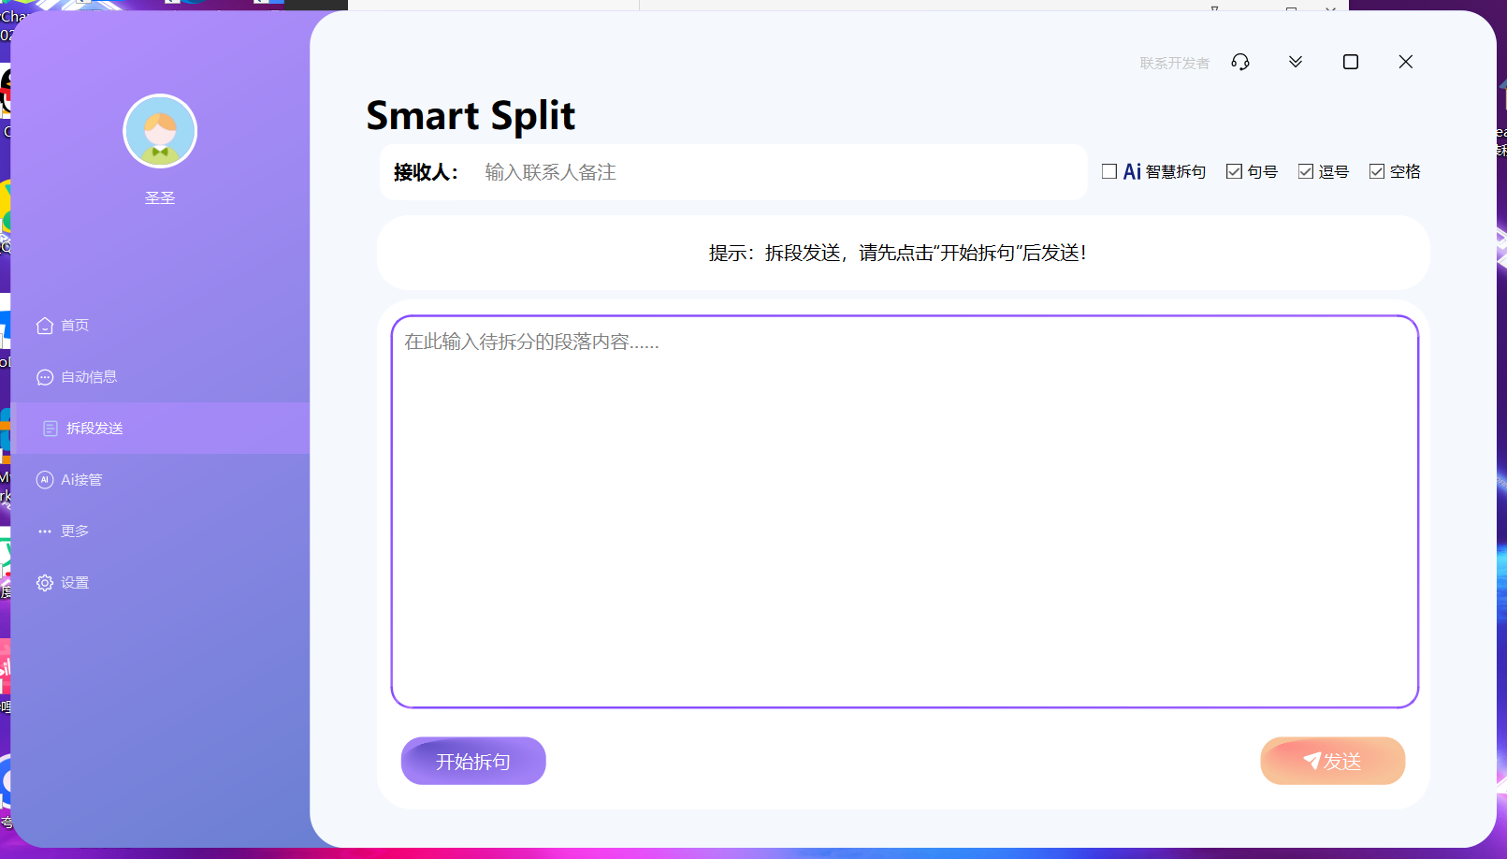
Task: Select the Ai接管 circular AI icon
Action: pos(44,479)
